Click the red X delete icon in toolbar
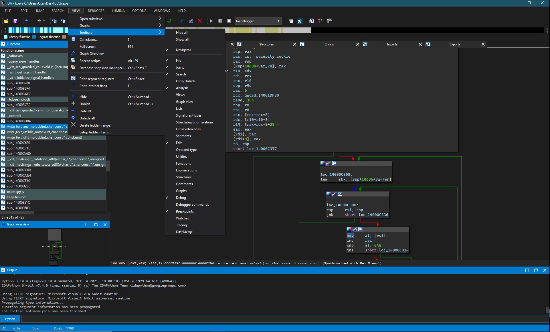This screenshot has height=332, width=550. click(x=200, y=21)
